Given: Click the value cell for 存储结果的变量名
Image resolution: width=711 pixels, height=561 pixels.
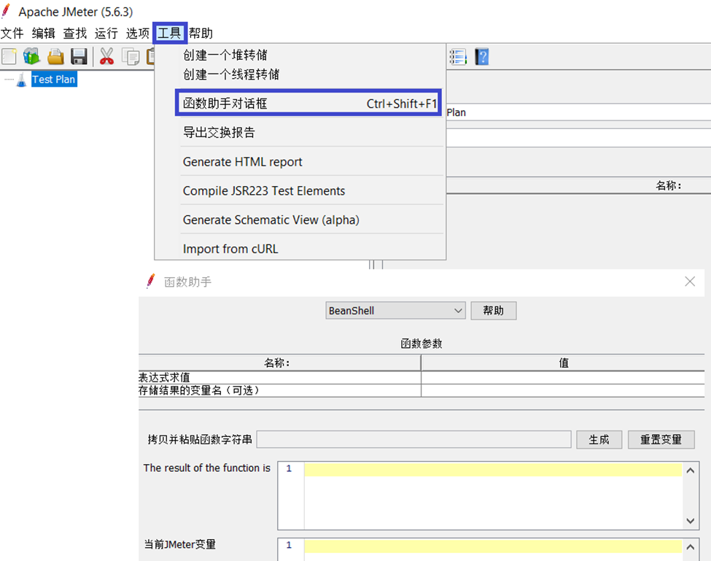Looking at the screenshot, I should tap(563, 390).
